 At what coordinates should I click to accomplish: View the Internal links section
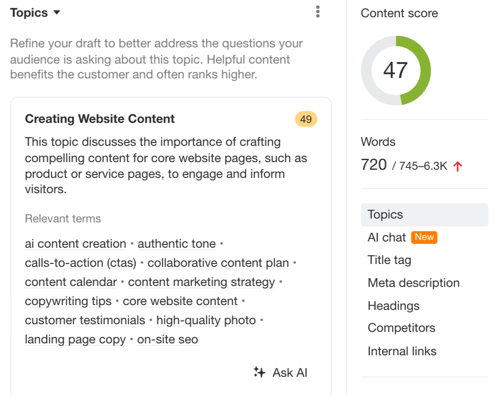point(402,351)
